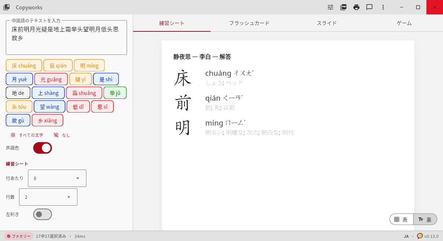
Task: Toggle character chip 月 yuè
Action: [19, 79]
